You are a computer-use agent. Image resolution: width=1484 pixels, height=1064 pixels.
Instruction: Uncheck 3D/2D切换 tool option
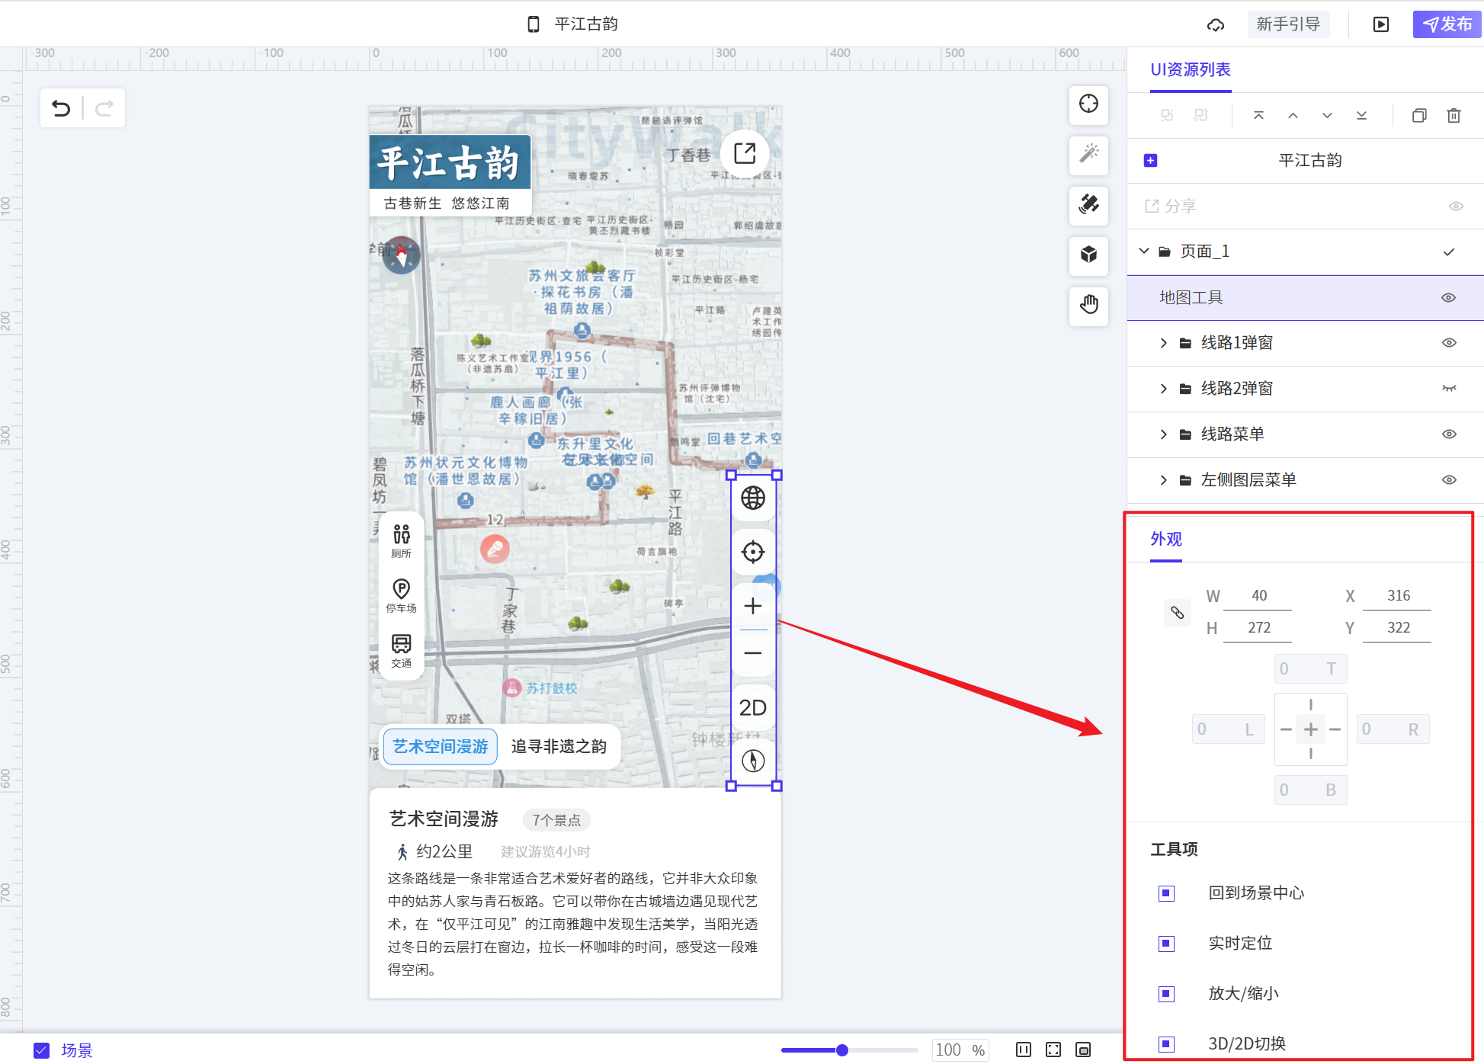tap(1166, 1044)
